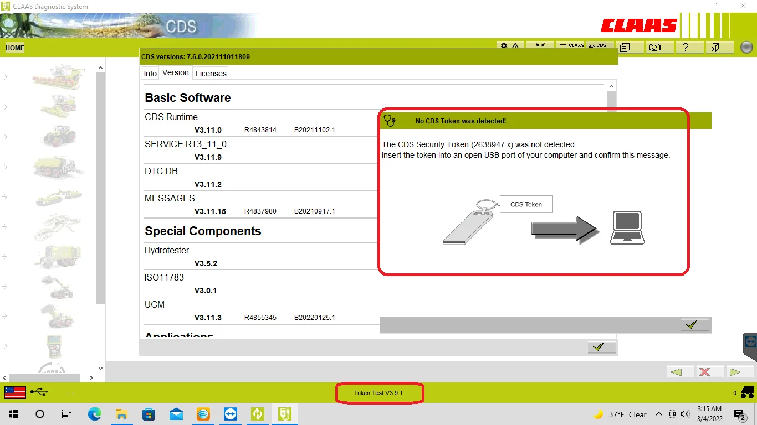Select the handheld terminal device icon
The height and width of the screenshot is (425, 757).
tap(54, 346)
